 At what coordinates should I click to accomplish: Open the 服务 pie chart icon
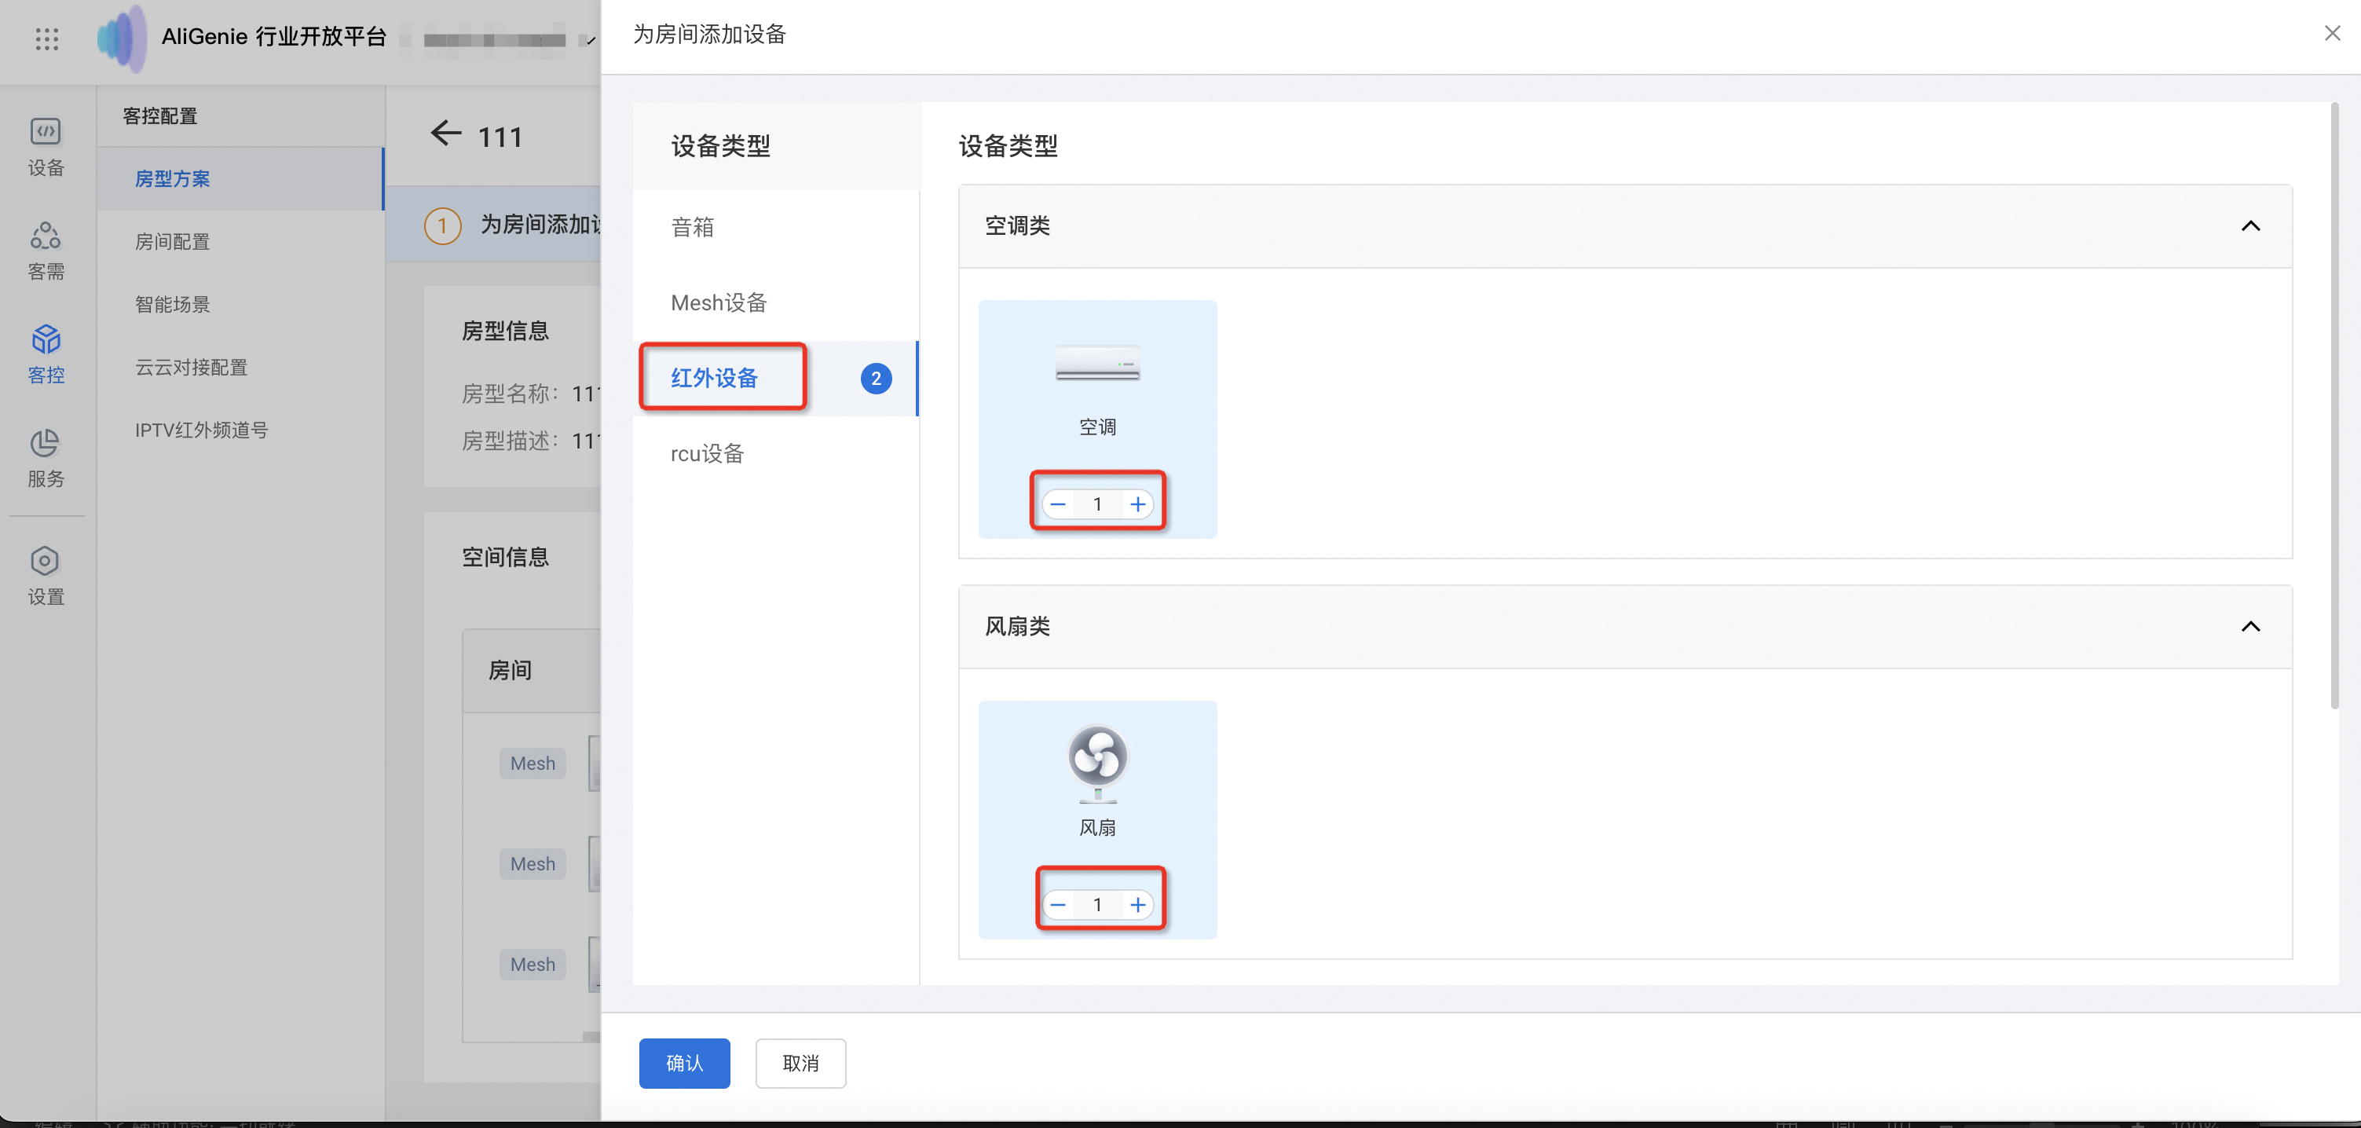click(46, 444)
